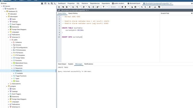The image size is (193, 108).
Task: Click the Copy icon in query toolbar
Action: (84, 7)
